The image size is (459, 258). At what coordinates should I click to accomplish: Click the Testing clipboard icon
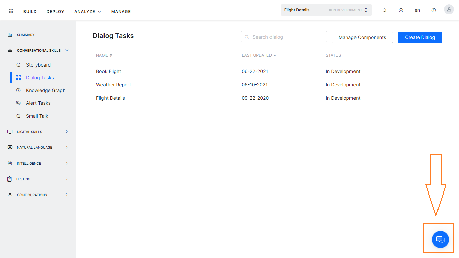click(x=9, y=179)
